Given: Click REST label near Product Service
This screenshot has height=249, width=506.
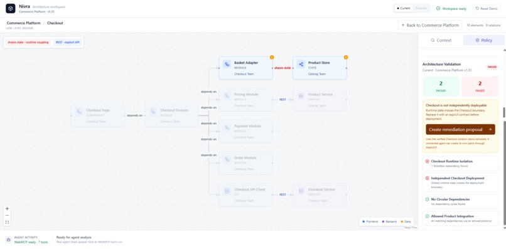Looking at the screenshot, I should click(283, 100).
